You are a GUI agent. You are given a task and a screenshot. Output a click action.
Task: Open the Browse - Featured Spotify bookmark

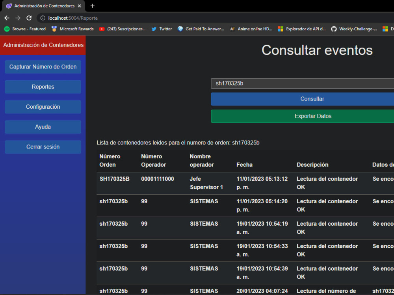pos(25,29)
